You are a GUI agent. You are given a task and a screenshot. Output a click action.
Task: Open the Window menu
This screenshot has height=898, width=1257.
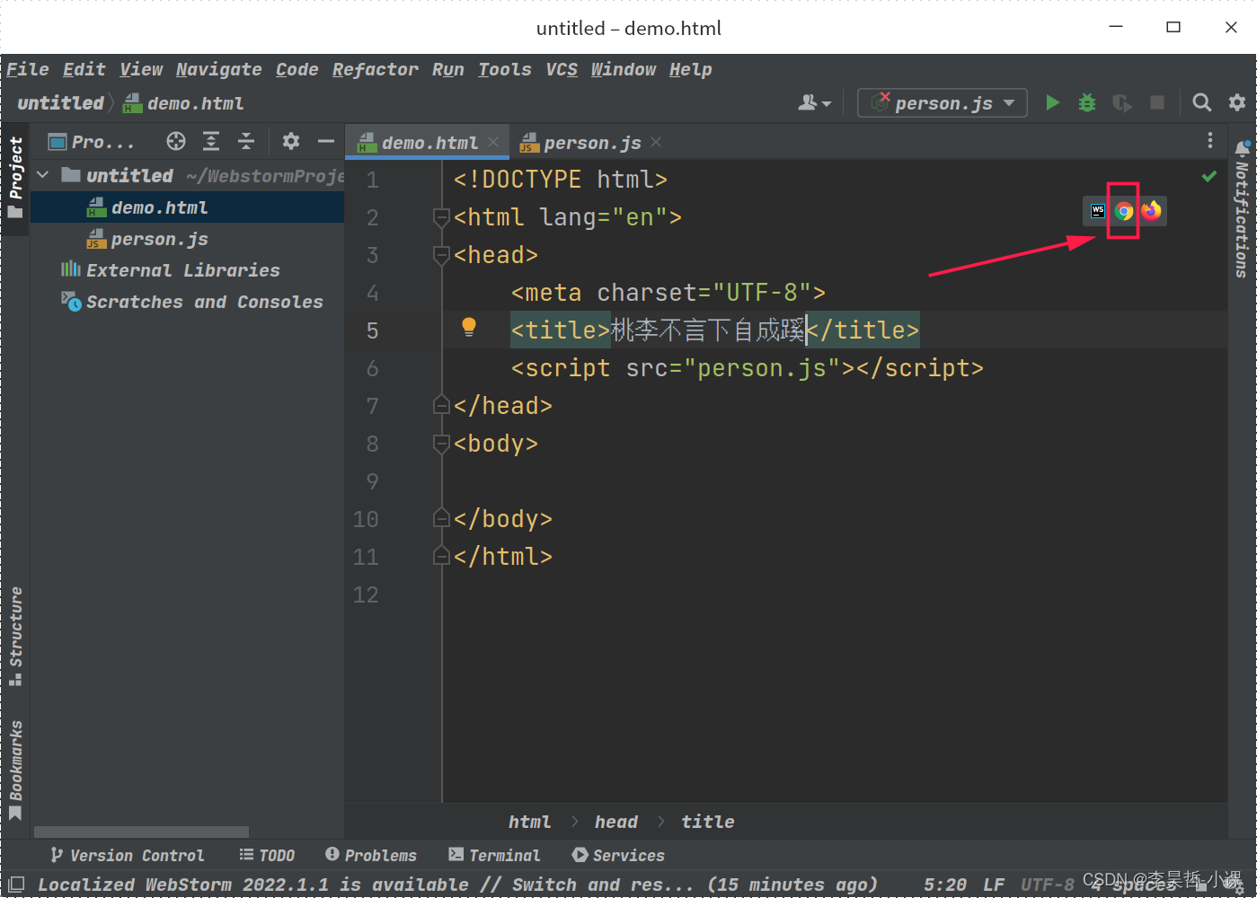pos(624,69)
